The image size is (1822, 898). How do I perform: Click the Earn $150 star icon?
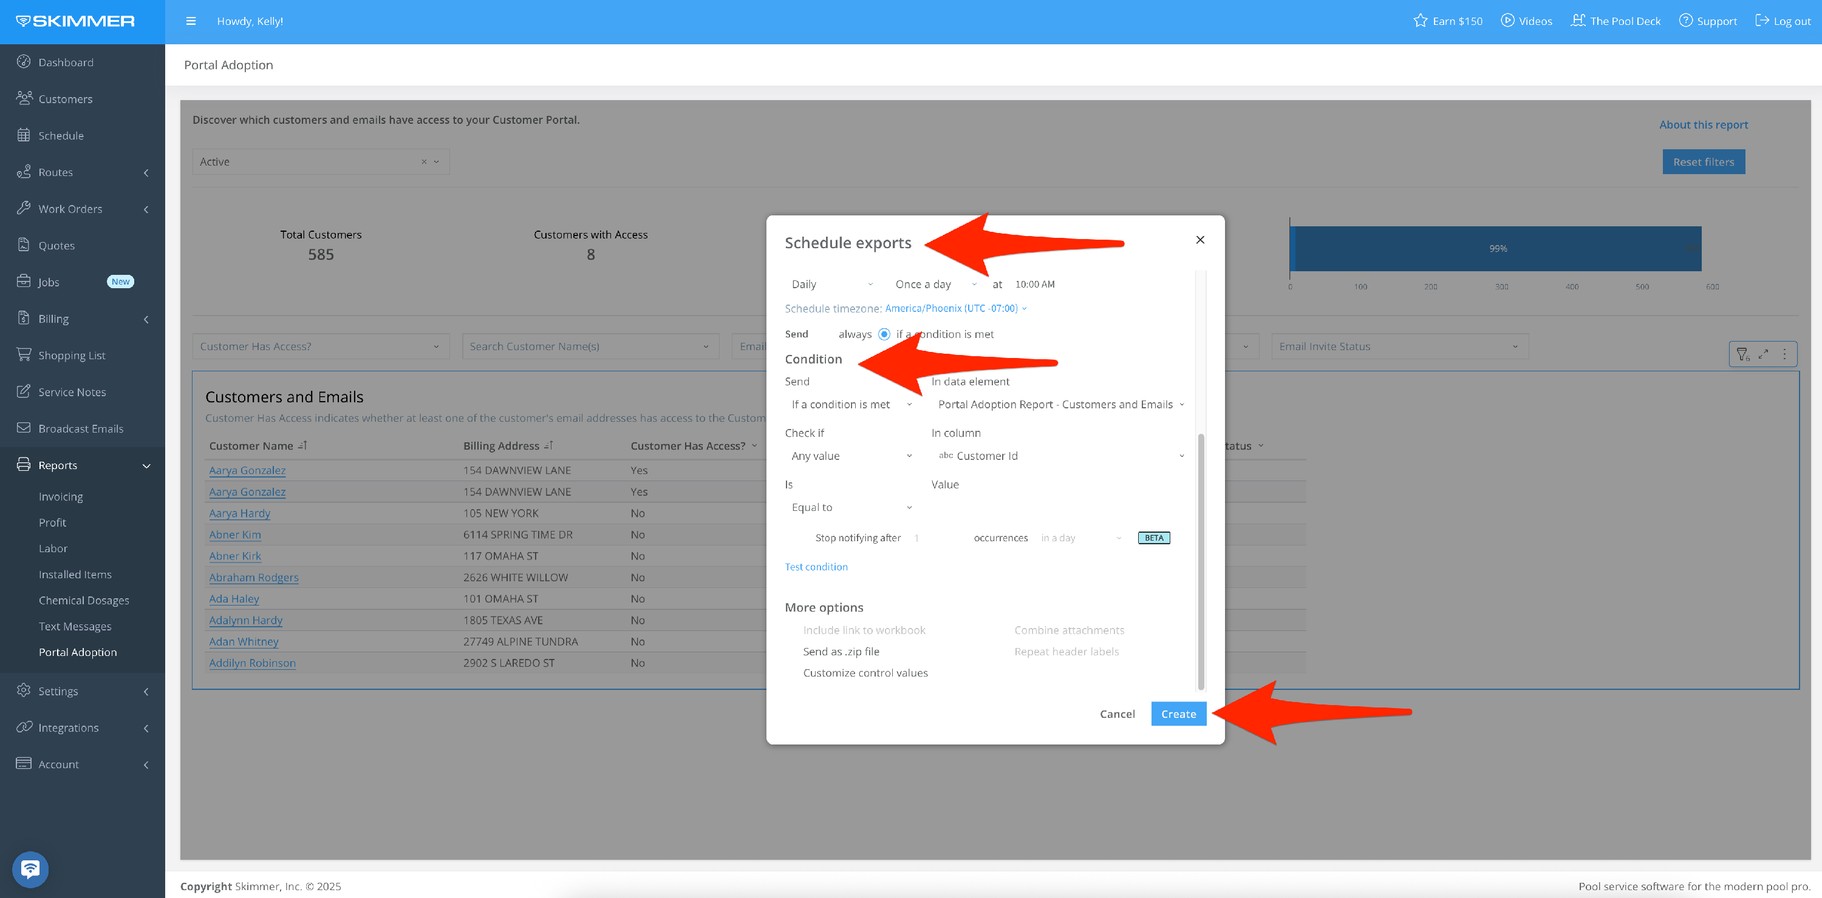pyautogui.click(x=1419, y=21)
